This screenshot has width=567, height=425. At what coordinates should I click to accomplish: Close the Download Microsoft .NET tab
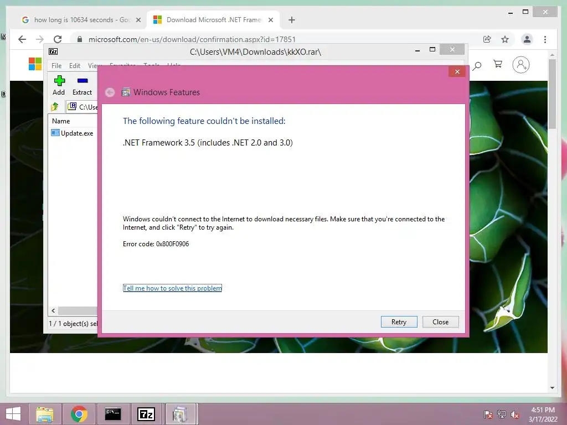[x=270, y=20]
